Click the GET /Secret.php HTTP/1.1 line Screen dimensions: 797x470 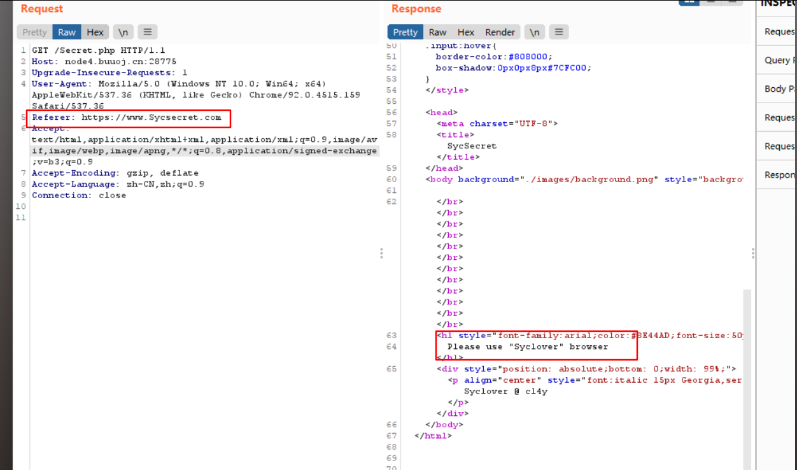click(98, 50)
